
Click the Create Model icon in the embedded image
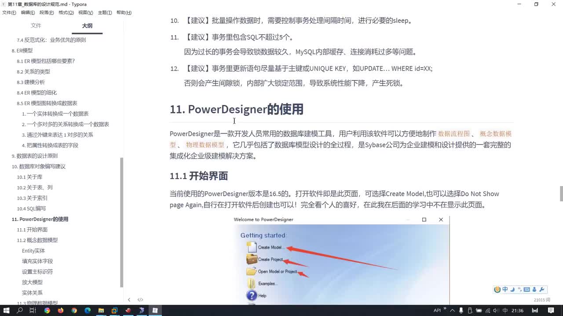point(252,247)
